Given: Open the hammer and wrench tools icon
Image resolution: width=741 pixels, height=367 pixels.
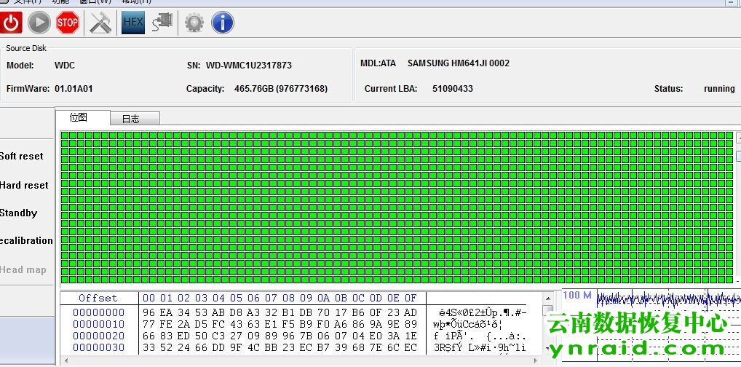Looking at the screenshot, I should pyautogui.click(x=100, y=23).
